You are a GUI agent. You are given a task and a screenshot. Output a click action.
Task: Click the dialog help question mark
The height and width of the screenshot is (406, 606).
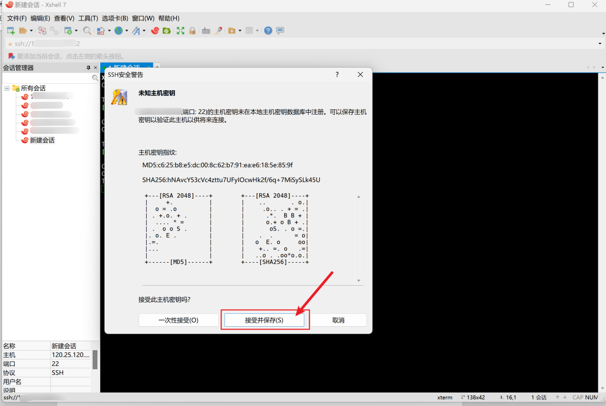point(337,75)
